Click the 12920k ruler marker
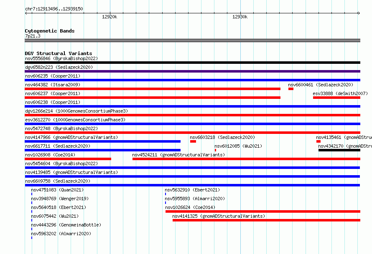372x254 pixels. 110,17
